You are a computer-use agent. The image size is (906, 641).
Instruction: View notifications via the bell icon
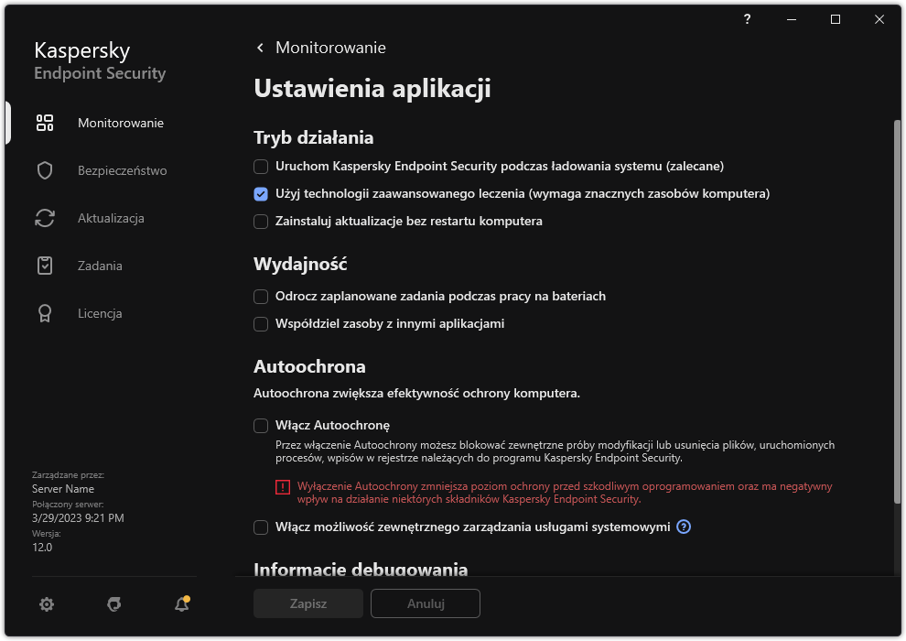(x=180, y=604)
